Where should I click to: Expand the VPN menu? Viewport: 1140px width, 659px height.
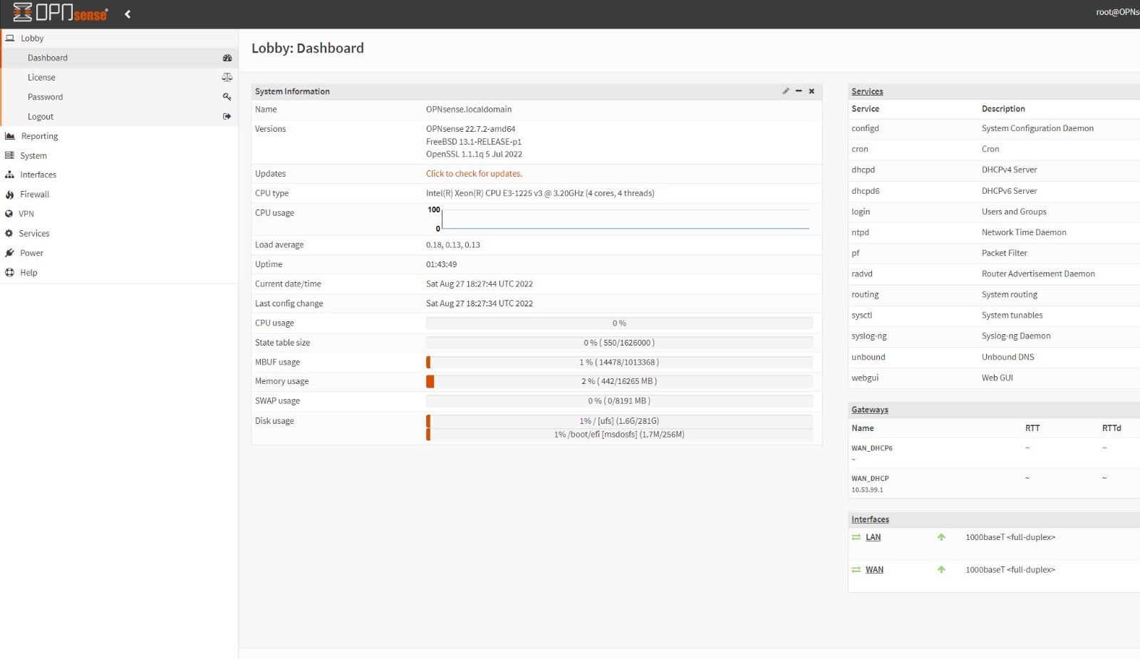(119, 214)
